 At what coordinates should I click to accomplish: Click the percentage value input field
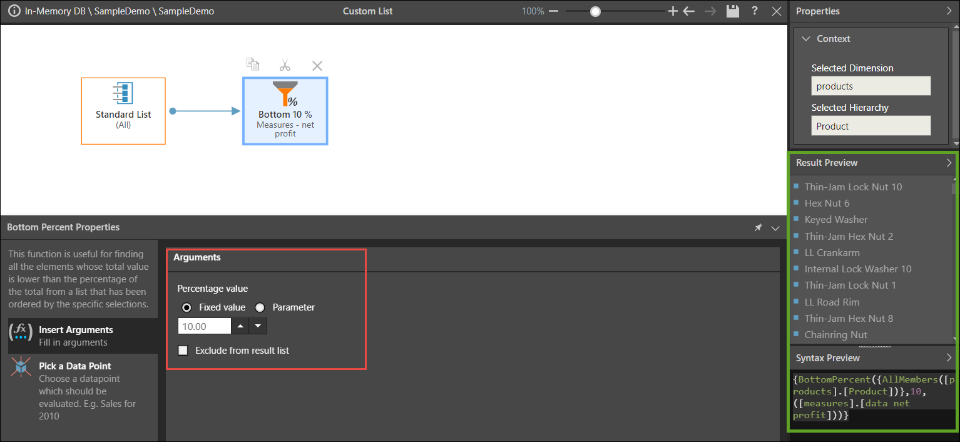point(205,326)
